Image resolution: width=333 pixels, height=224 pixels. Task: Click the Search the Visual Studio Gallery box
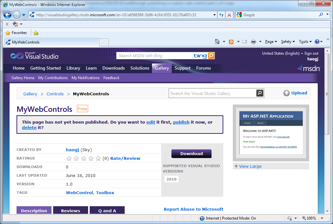point(212,93)
